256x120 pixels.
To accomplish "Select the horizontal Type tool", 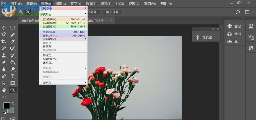I will [x=12, y=76].
